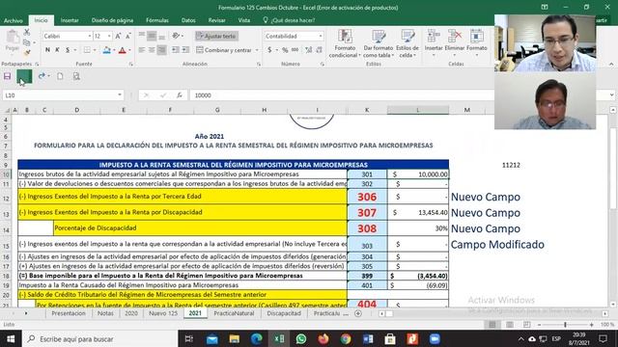Align text right
This screenshot has width=618, height=347.
[x=161, y=50]
